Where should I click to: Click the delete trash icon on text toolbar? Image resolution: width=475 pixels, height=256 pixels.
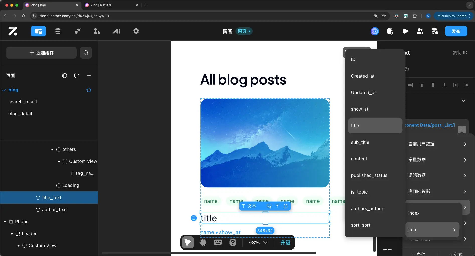285,206
